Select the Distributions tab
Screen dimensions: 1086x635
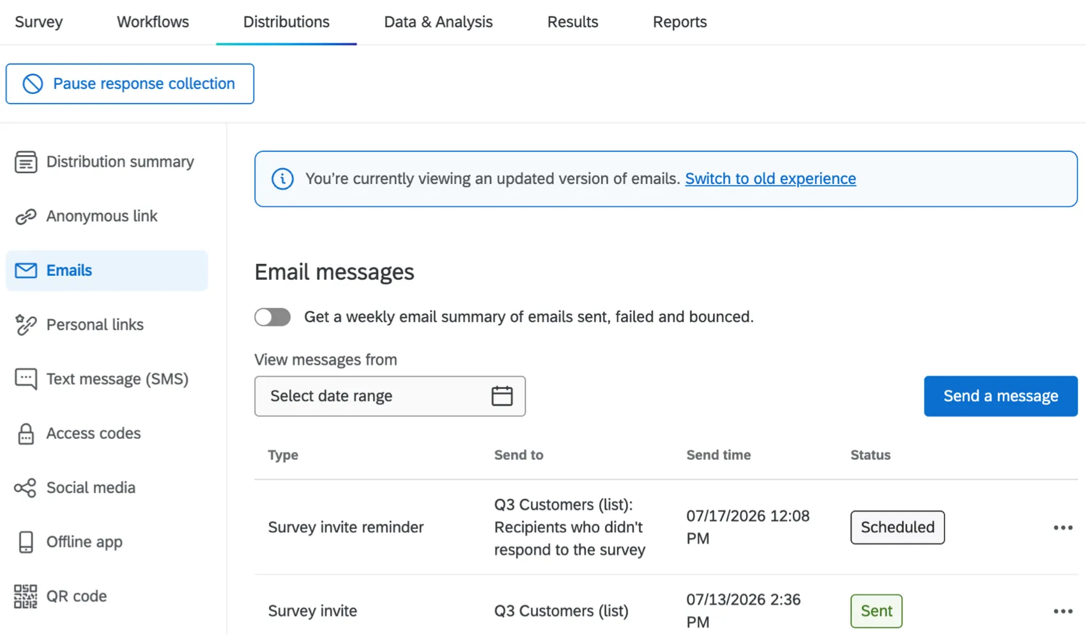coord(286,22)
